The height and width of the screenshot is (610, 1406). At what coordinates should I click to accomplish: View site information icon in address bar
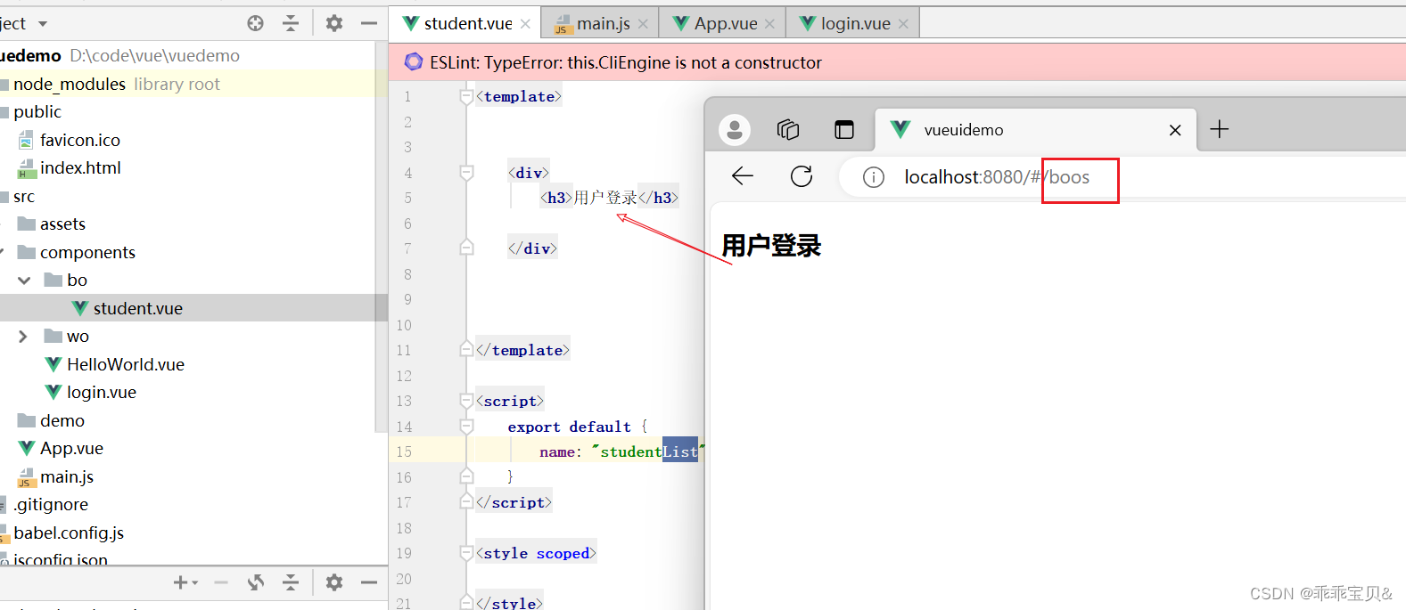(874, 177)
